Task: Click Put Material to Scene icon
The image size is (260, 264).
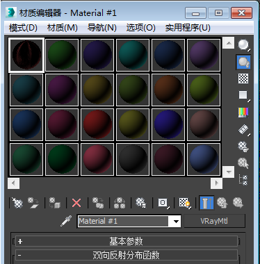Action: point(33,203)
